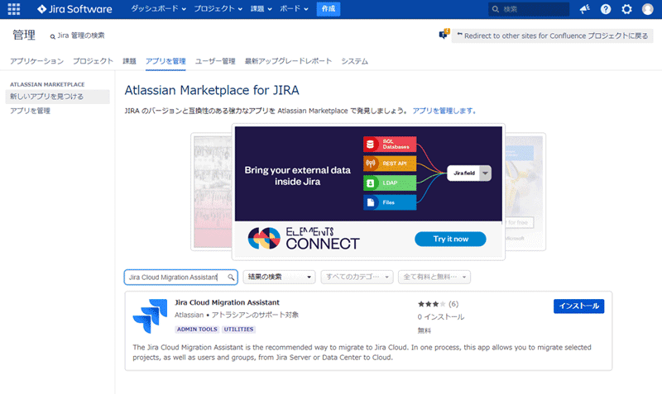Show the next carousel banner on right
This screenshot has height=394, width=662.
coord(525,192)
